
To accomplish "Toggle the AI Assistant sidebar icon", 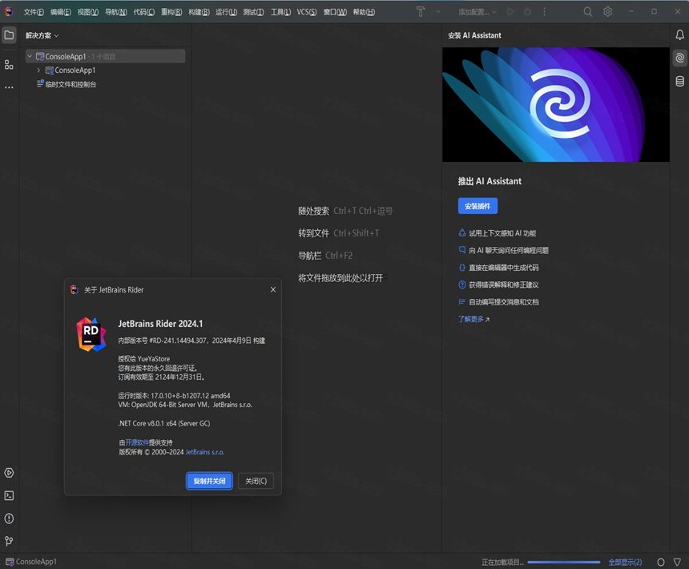I will coord(679,58).
